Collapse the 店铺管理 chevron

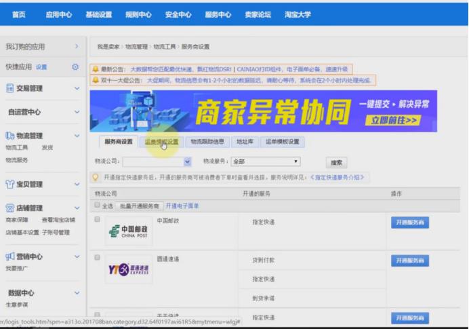pos(77,208)
